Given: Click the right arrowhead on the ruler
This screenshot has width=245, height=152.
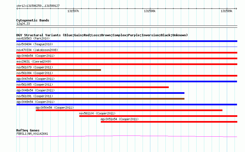Looking at the screenshot, I should (x=236, y=9).
